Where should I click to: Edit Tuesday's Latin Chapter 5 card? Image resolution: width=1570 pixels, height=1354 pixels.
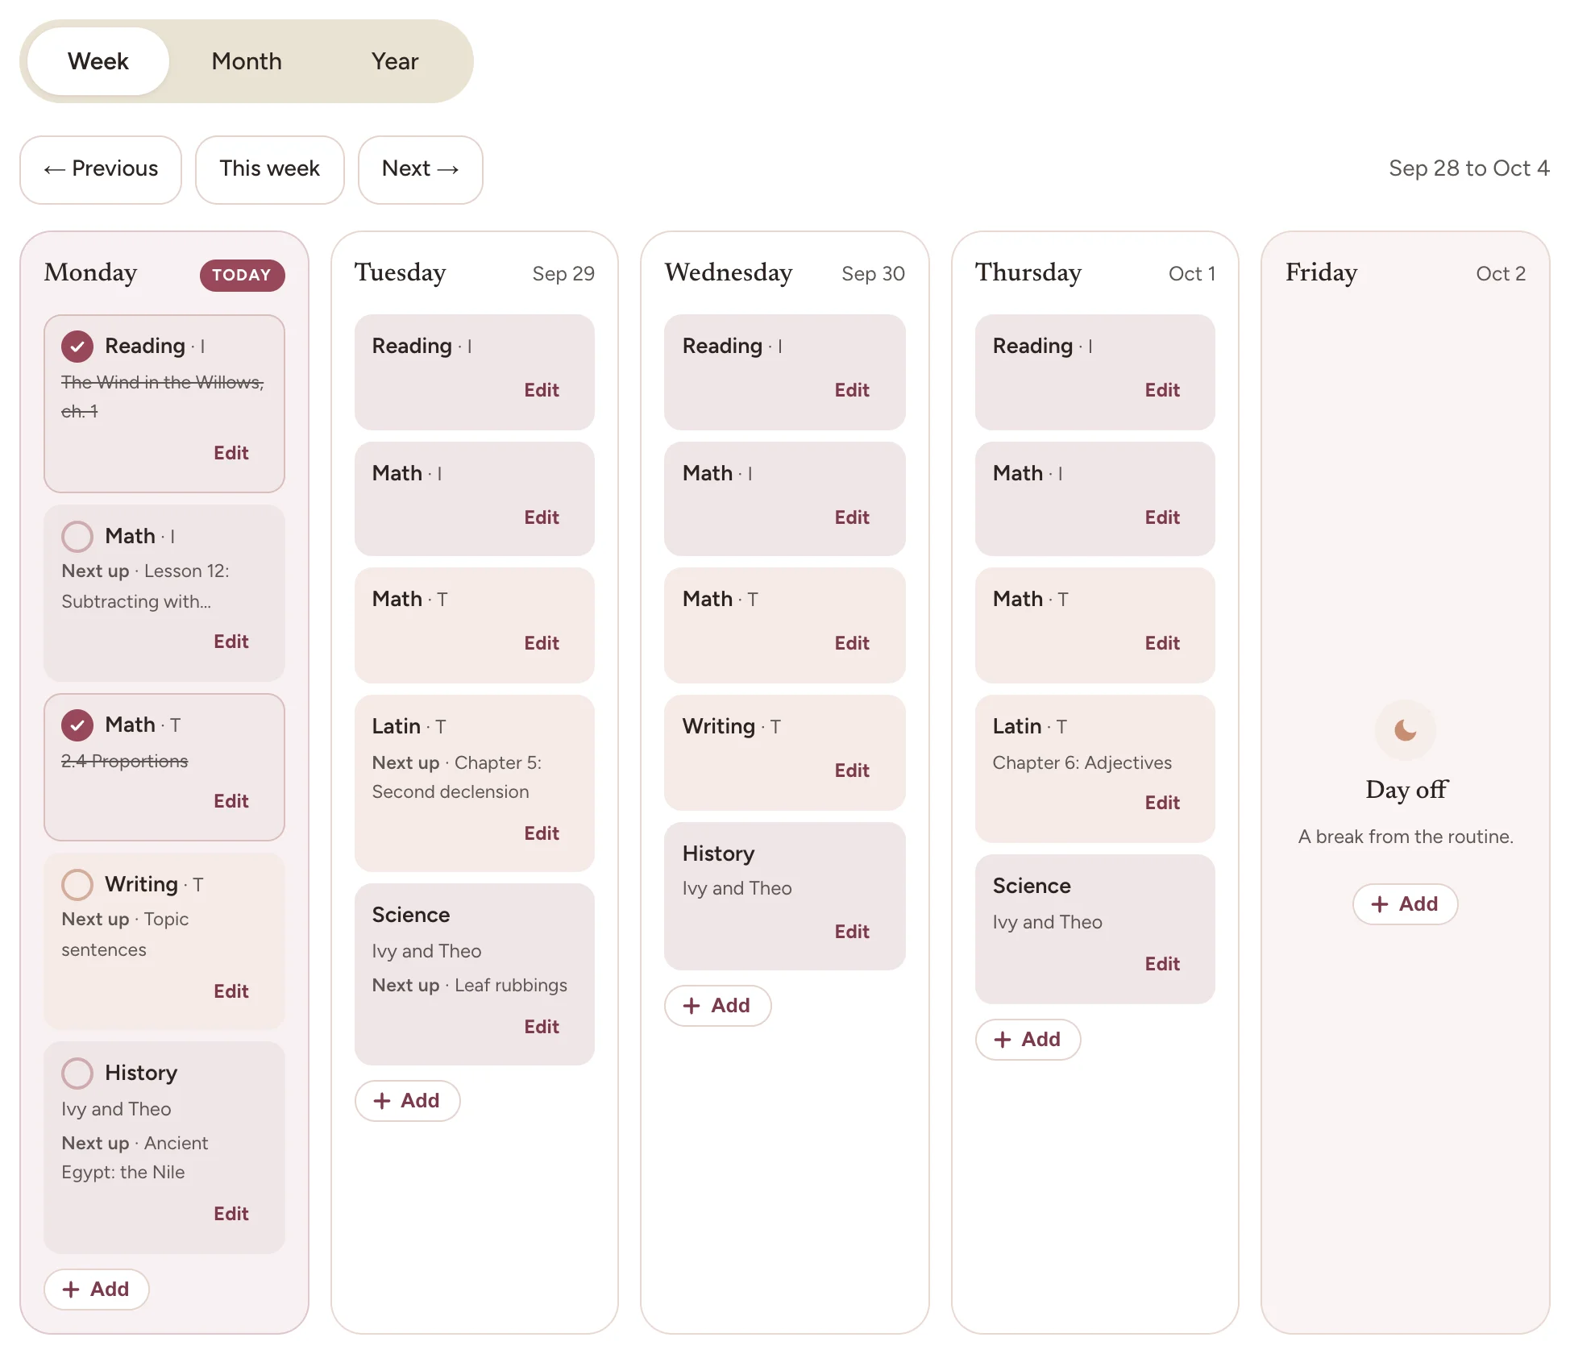(542, 833)
